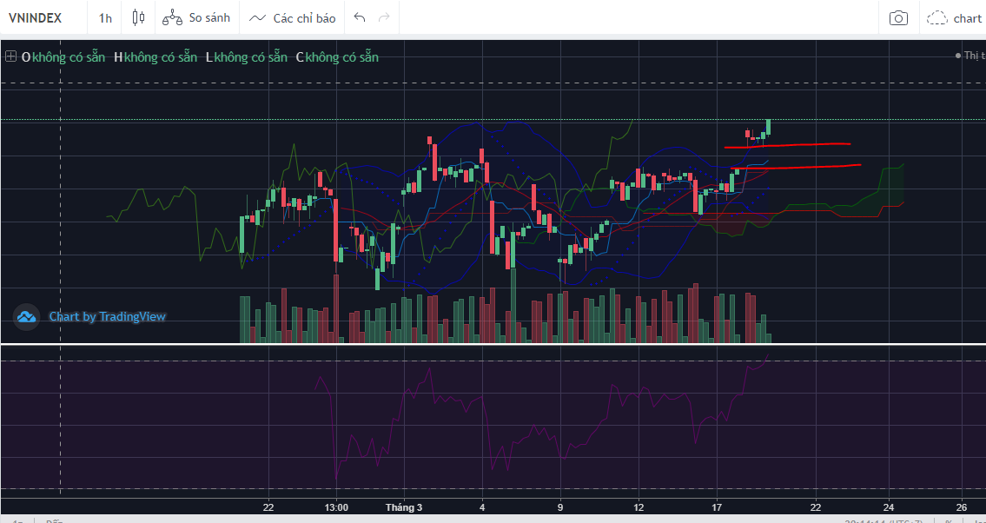The height and width of the screenshot is (523, 986).
Task: Click the 13:00 time axis label
Action: [336, 507]
